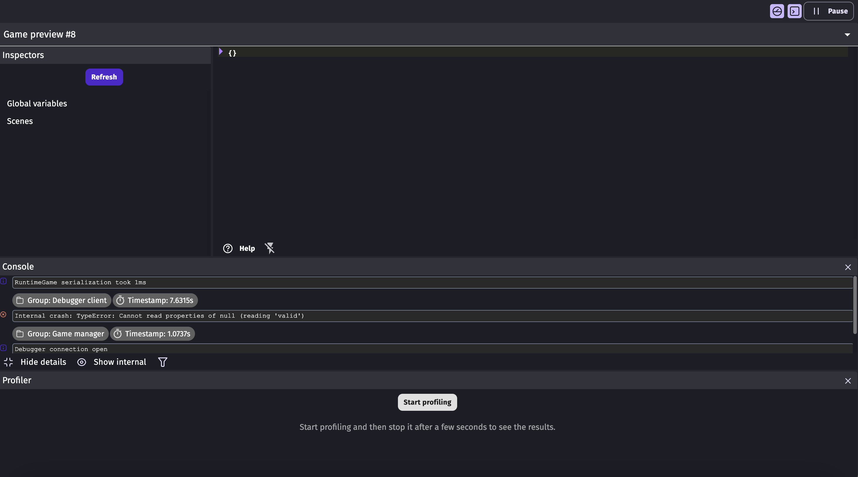858x477 pixels.
Task: Pause the game preview
Action: pyautogui.click(x=829, y=11)
